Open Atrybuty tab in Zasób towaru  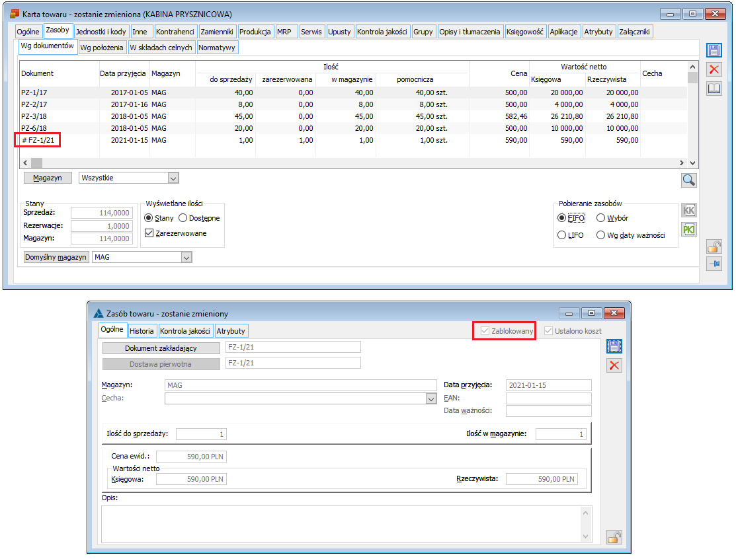(231, 331)
